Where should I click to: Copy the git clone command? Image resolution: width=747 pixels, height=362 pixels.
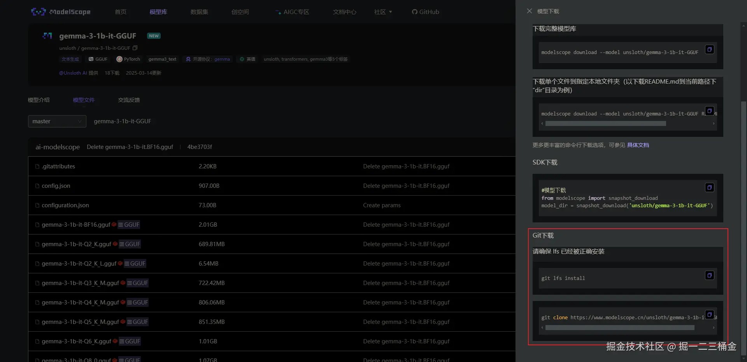point(710,315)
